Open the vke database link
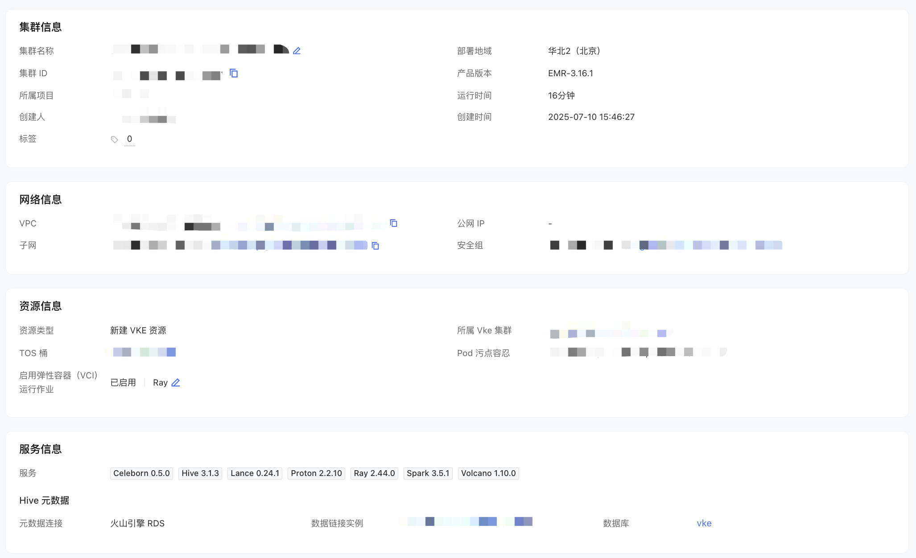Screen dimensions: 916x558 tap(704, 523)
